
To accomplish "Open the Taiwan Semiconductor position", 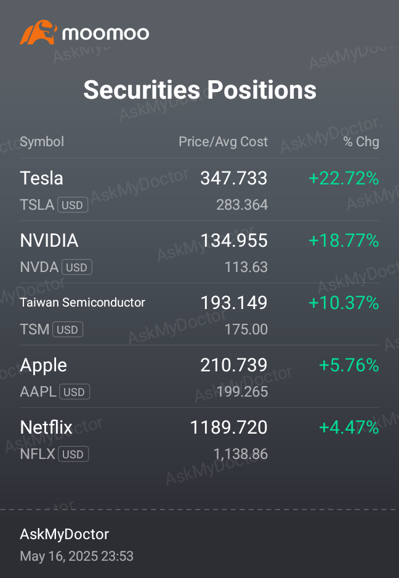I will pos(199,315).
